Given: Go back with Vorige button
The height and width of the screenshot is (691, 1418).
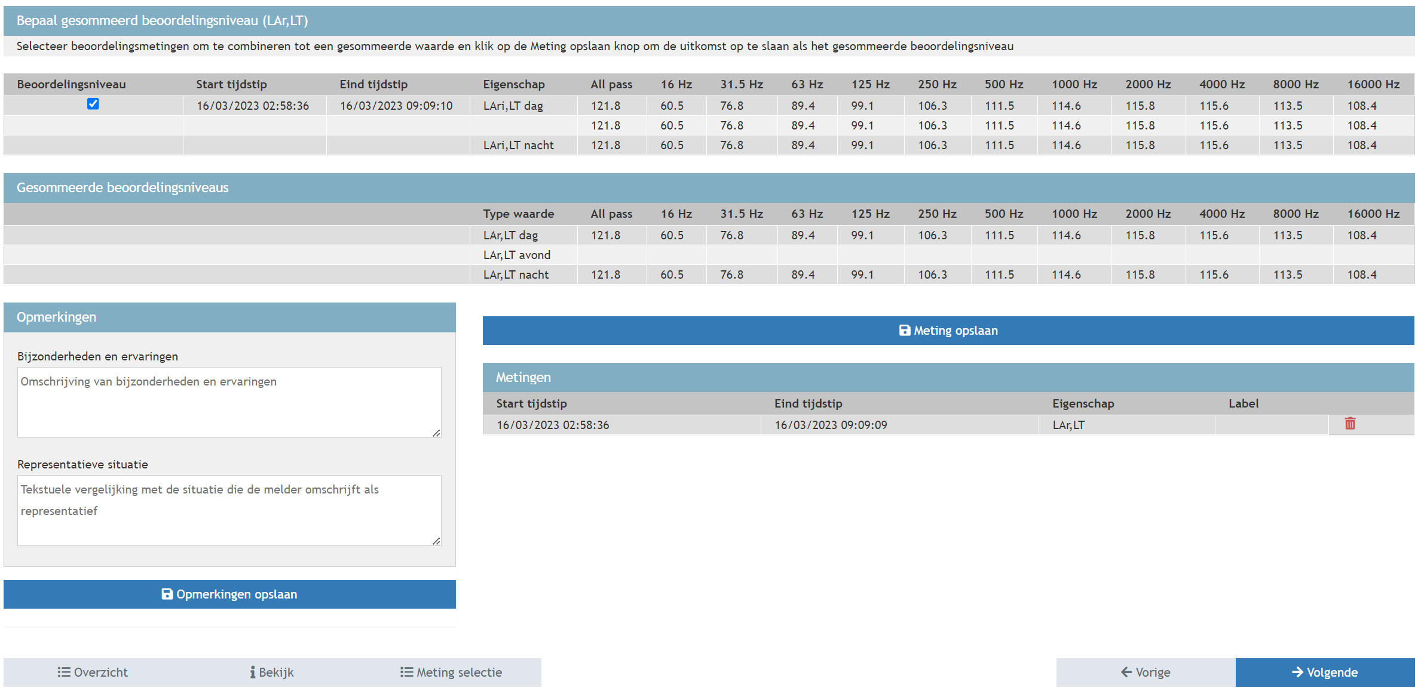Looking at the screenshot, I should point(1145,673).
